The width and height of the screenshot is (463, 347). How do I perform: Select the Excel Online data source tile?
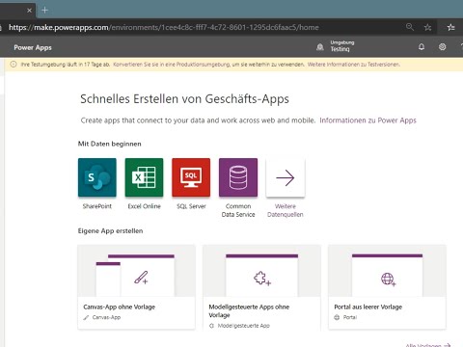144,177
